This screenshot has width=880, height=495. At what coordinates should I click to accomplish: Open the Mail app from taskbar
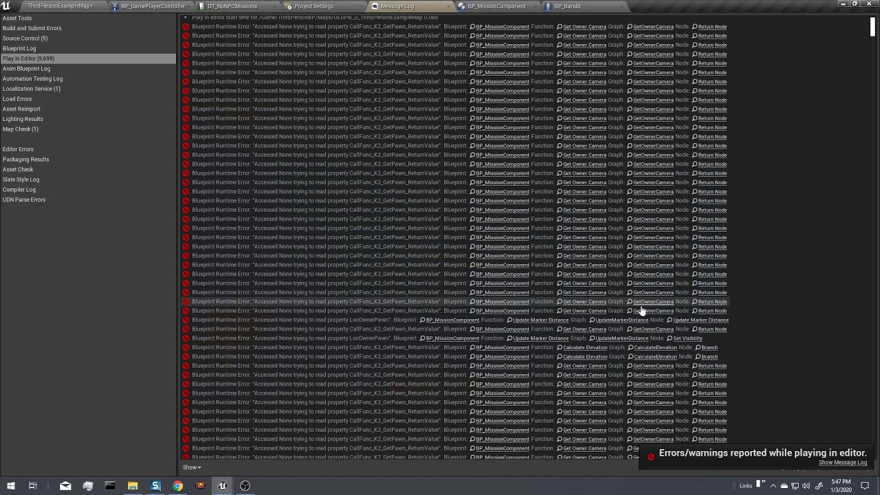coord(65,486)
